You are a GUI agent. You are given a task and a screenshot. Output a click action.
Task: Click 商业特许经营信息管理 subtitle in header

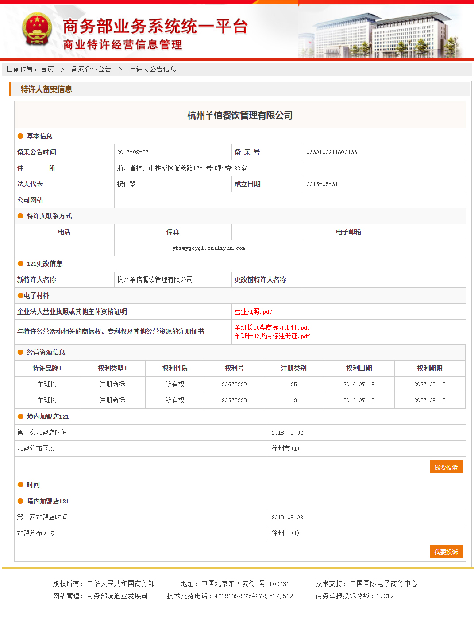(123, 45)
